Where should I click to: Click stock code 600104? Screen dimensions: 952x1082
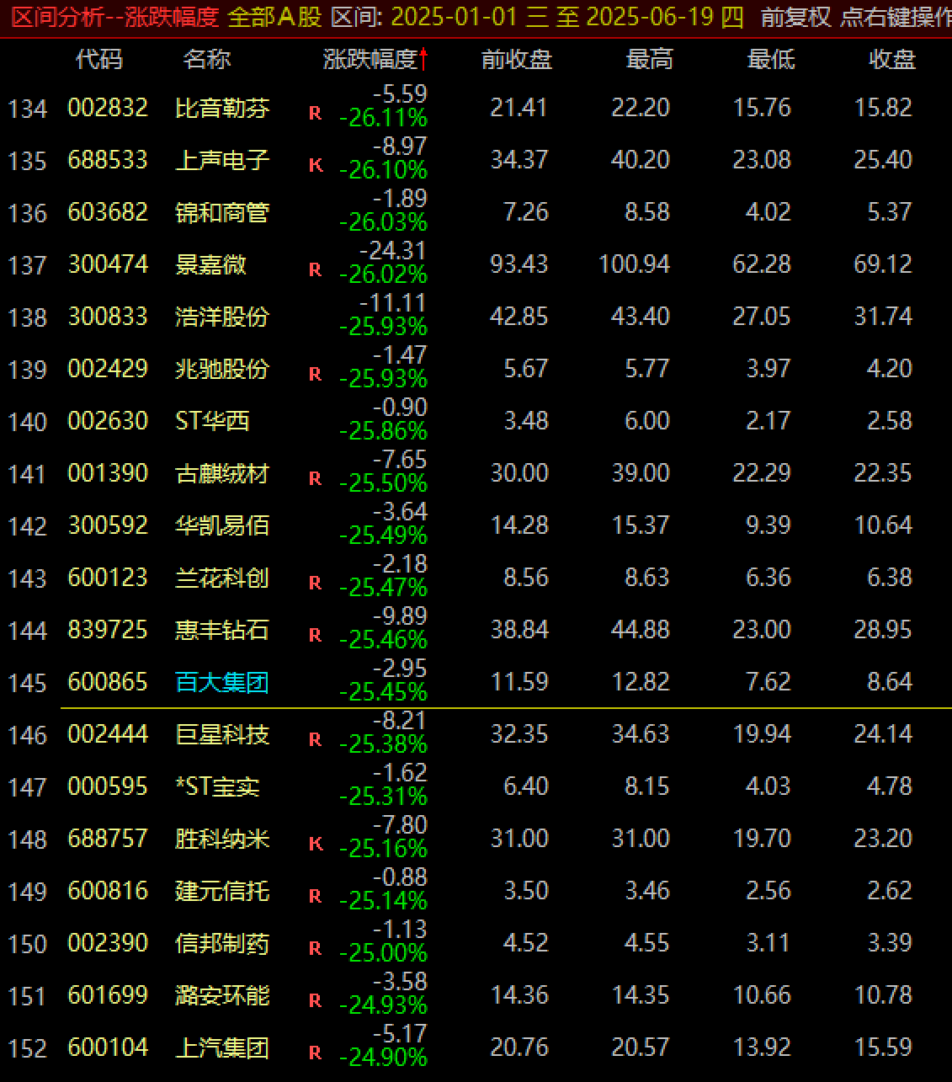(x=108, y=1047)
